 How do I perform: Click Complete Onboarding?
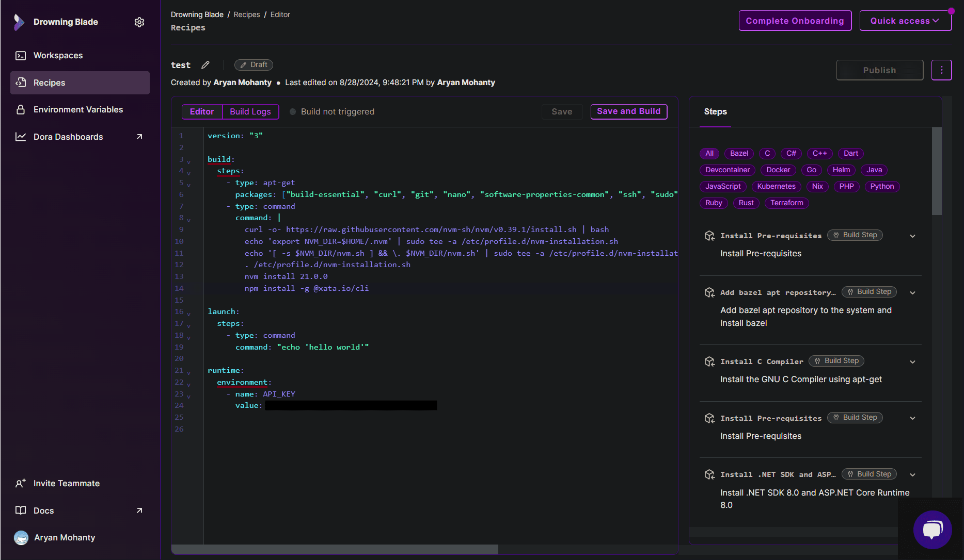click(x=795, y=21)
